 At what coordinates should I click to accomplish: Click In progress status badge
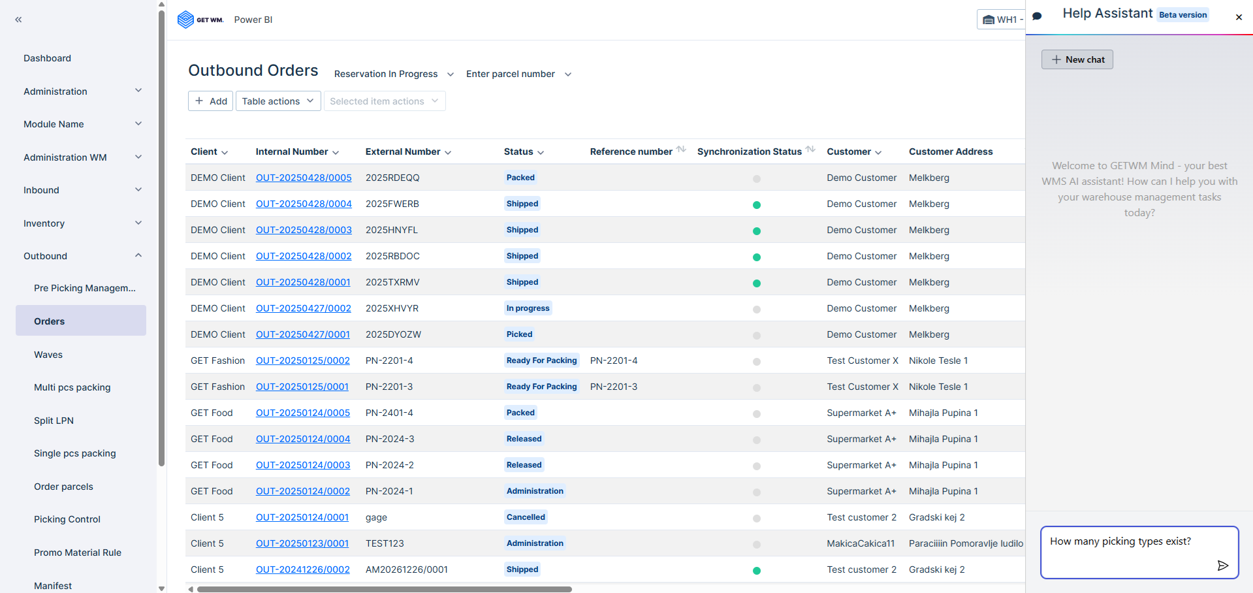(528, 308)
